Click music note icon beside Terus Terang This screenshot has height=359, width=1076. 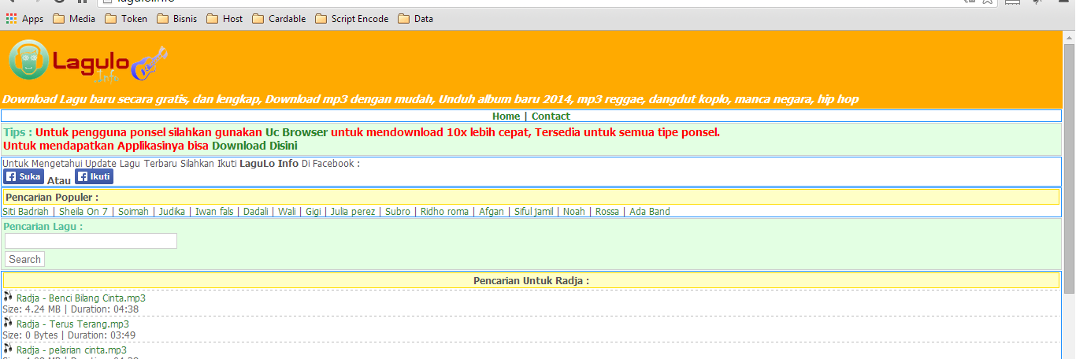coord(8,323)
